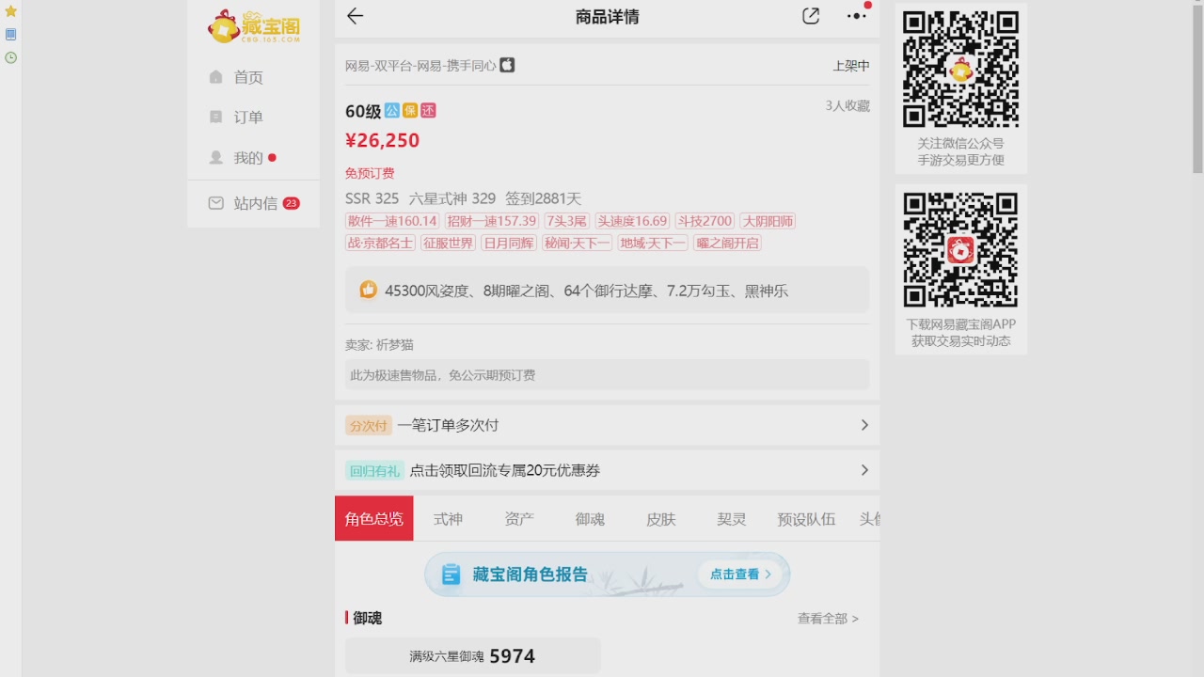1204x677 pixels.
Task: Click the blue page icon in the left strip
Action: (11, 35)
